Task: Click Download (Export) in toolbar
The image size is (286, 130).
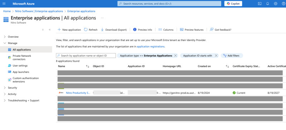Action: pyautogui.click(x=114, y=30)
